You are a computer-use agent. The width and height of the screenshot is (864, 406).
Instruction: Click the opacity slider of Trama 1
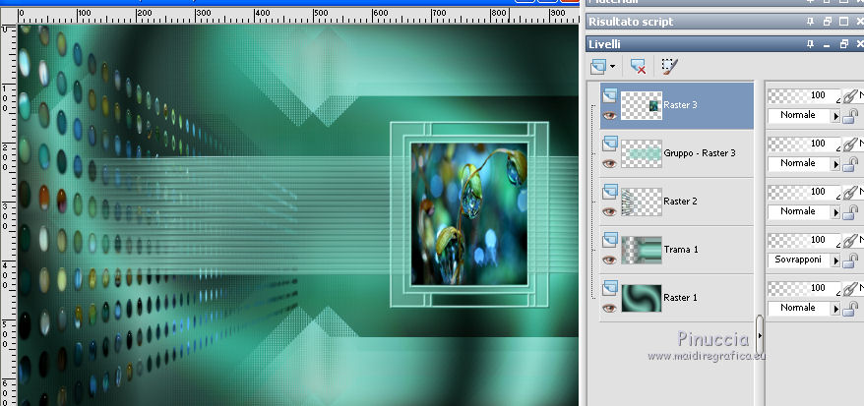click(804, 240)
